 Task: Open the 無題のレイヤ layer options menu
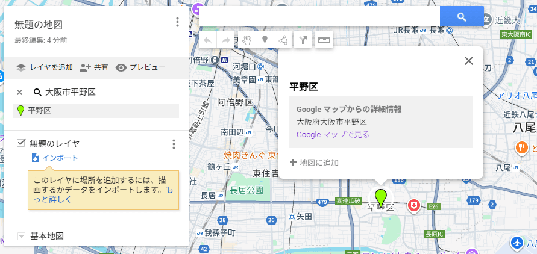click(x=174, y=144)
